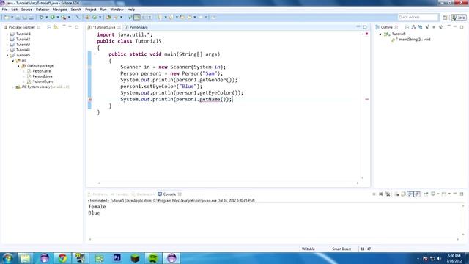Click the Outline view title
Viewport: 469px width, 264px height.
point(386,27)
